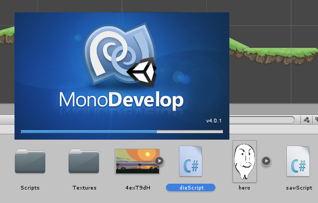
Task: Click the v4.0.1 version label
Action: click(x=214, y=121)
